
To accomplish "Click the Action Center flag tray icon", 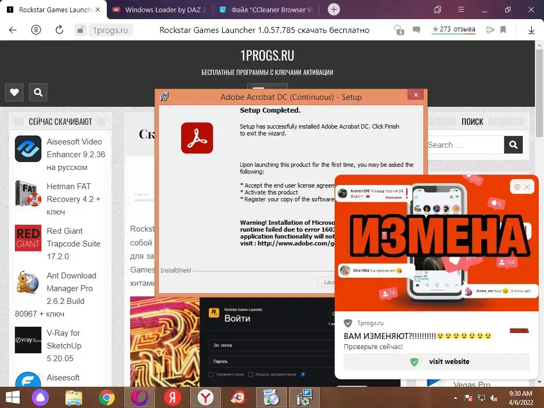I will click(x=468, y=398).
